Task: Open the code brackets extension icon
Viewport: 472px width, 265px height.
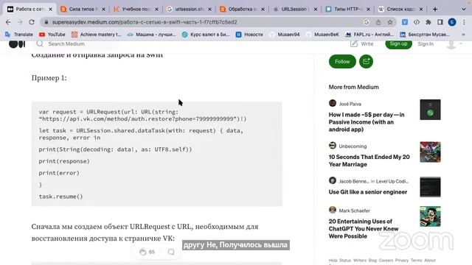Action: tap(417, 22)
